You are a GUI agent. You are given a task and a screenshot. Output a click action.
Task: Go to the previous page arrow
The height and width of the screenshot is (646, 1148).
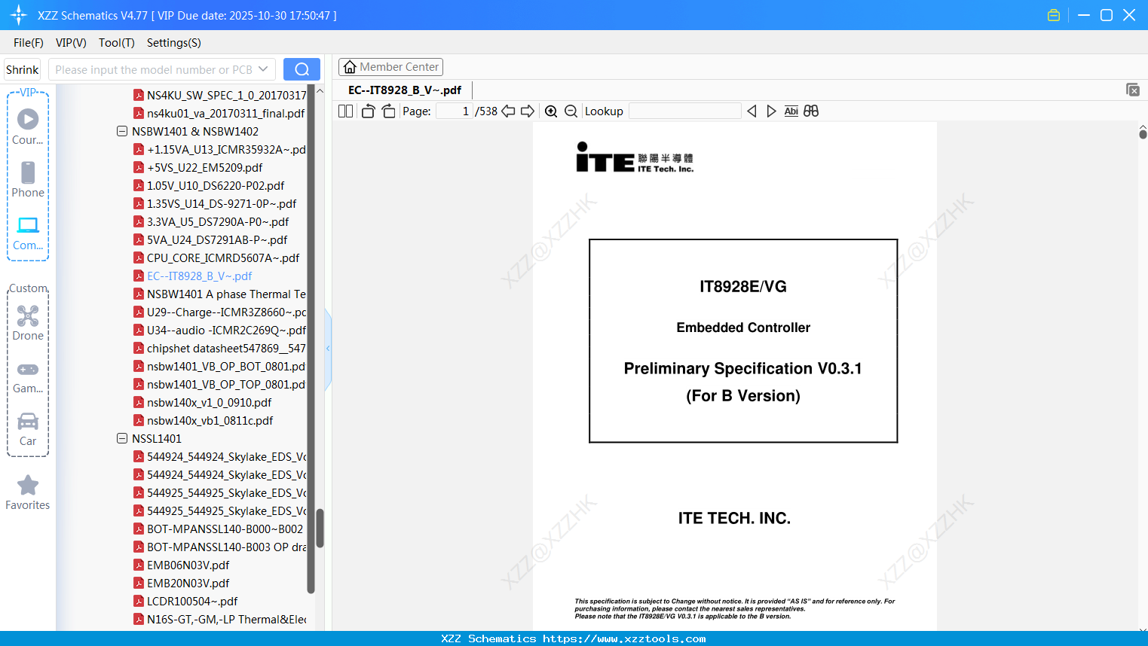tap(508, 111)
